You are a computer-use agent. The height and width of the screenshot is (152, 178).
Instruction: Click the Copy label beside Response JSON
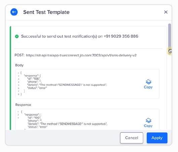(x=148, y=126)
